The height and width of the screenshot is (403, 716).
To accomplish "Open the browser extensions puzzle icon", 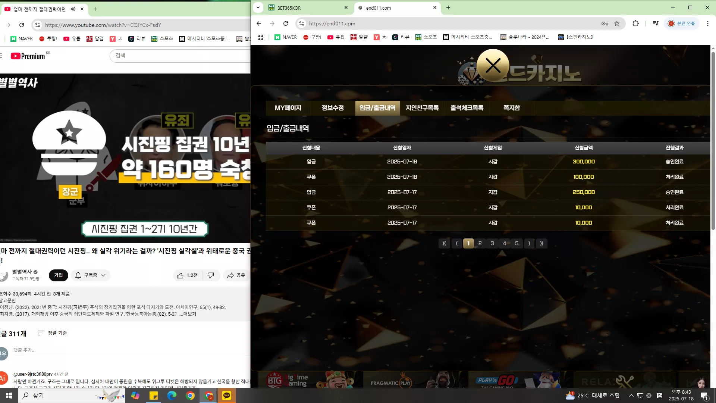I will pyautogui.click(x=636, y=24).
